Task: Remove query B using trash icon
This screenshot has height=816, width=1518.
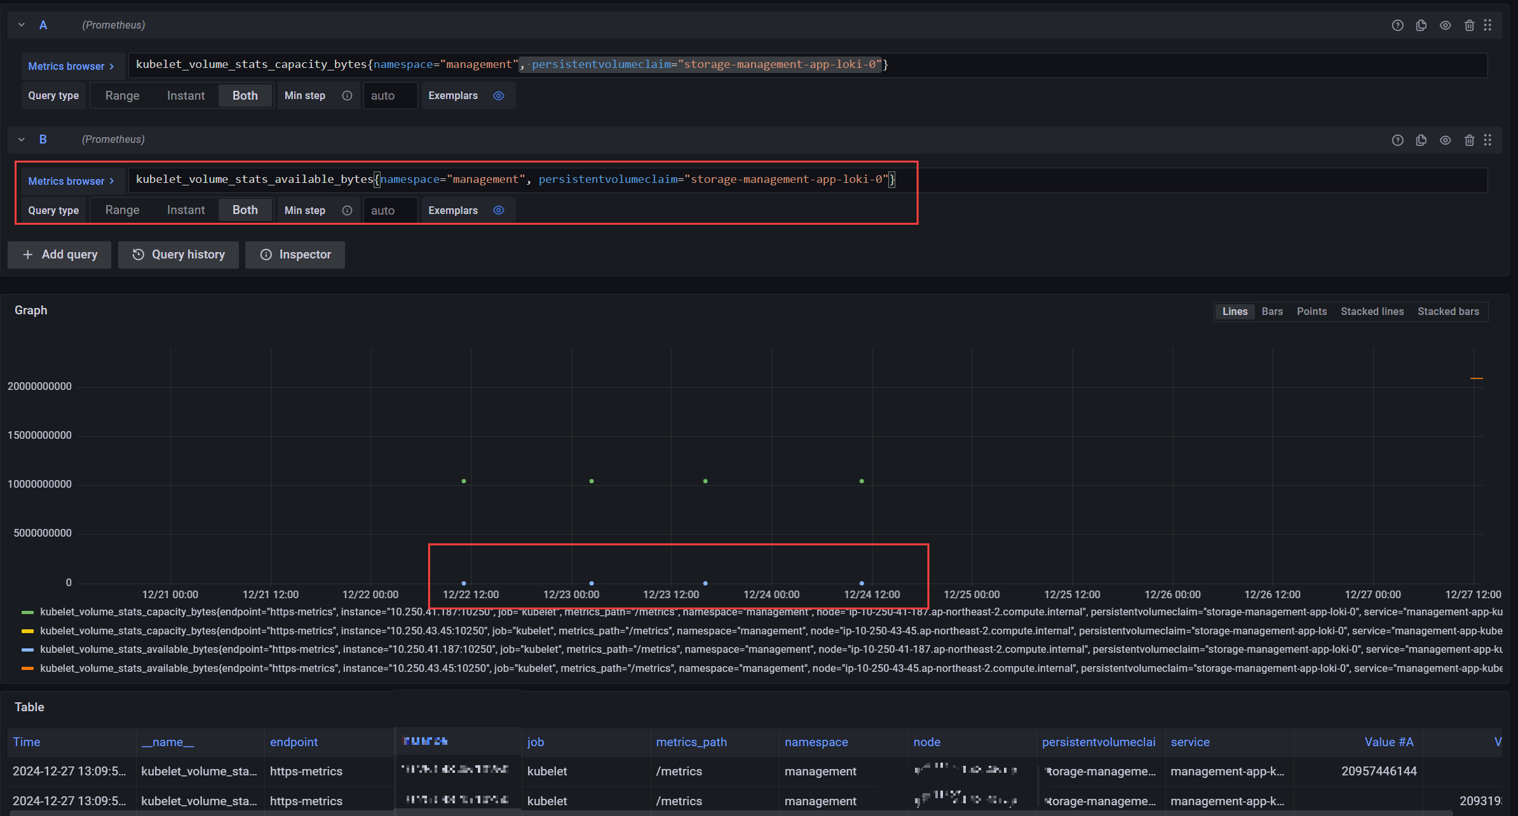Action: 1469,140
